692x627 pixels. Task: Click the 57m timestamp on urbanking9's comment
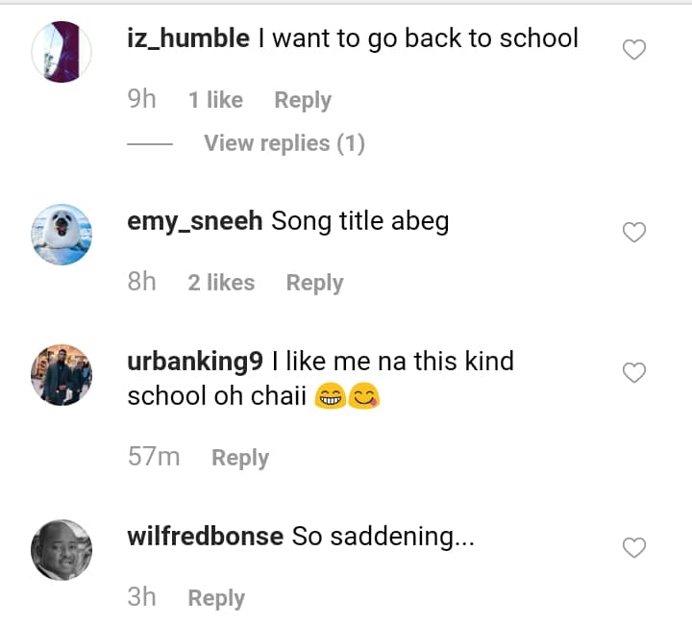[154, 458]
